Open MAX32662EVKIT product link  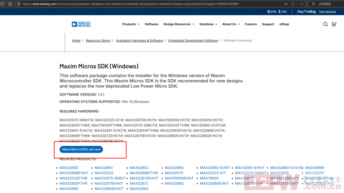click(109, 189)
